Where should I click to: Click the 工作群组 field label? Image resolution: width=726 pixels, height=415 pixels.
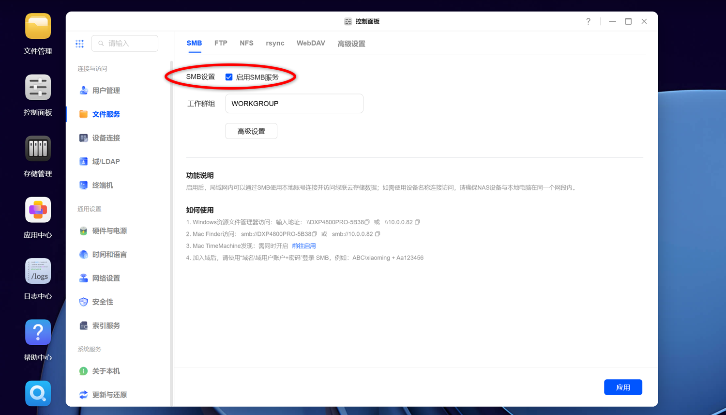click(201, 104)
